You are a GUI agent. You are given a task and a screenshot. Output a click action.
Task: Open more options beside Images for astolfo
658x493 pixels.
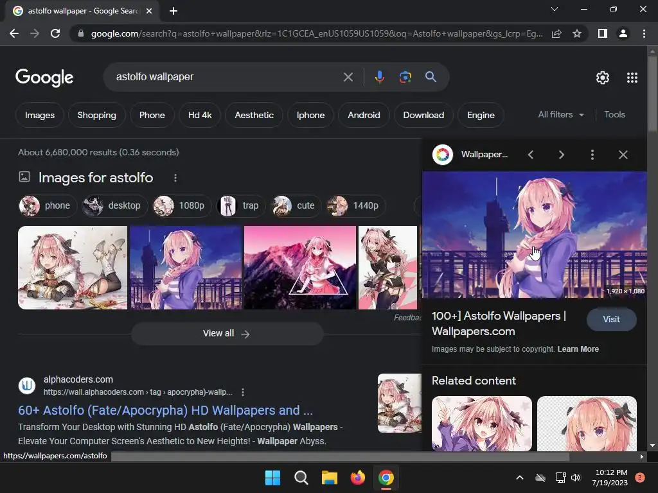point(175,178)
